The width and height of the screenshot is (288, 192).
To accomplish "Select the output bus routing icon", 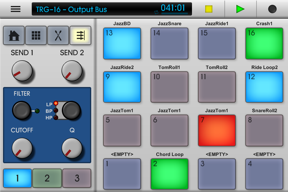I will click(x=80, y=36).
